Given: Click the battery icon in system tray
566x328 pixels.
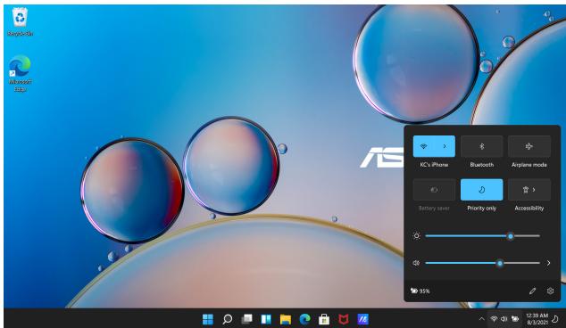Looking at the screenshot, I should [515, 319].
